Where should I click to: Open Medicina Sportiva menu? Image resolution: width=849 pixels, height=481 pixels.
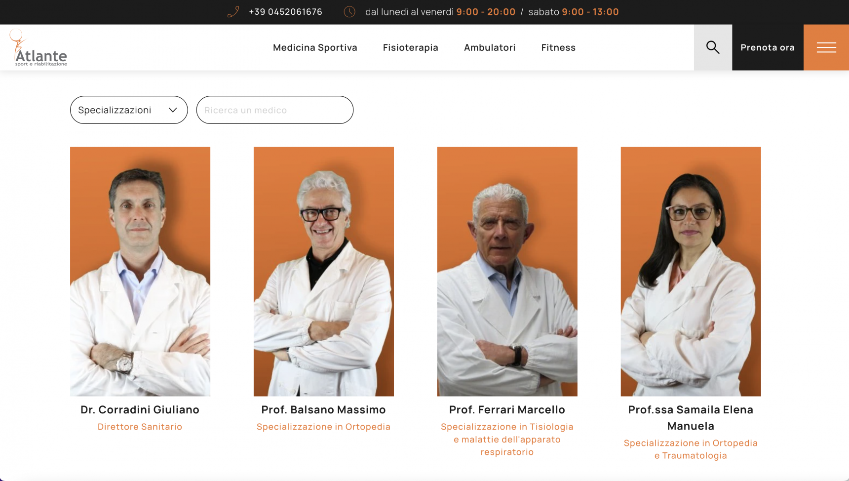(315, 47)
